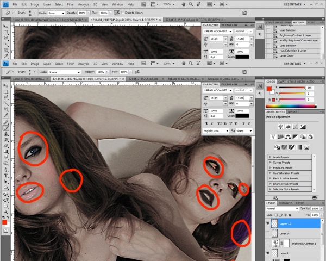Select the Move tool in the upper window toolbox

pyautogui.click(x=6, y=27)
